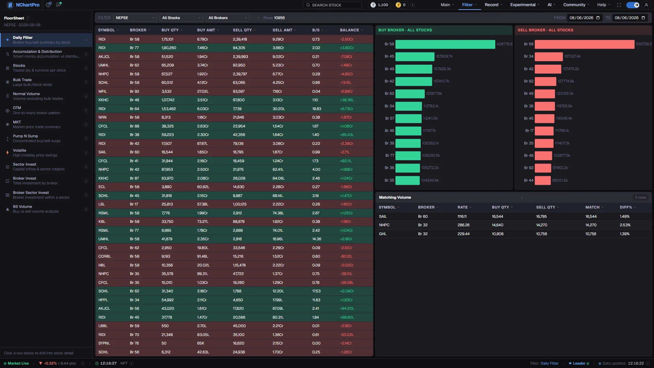Click the info icon beside FloorSheet title
The image size is (654, 368).
click(28, 18)
